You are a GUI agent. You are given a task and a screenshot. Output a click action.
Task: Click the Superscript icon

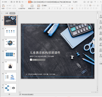(64, 8)
